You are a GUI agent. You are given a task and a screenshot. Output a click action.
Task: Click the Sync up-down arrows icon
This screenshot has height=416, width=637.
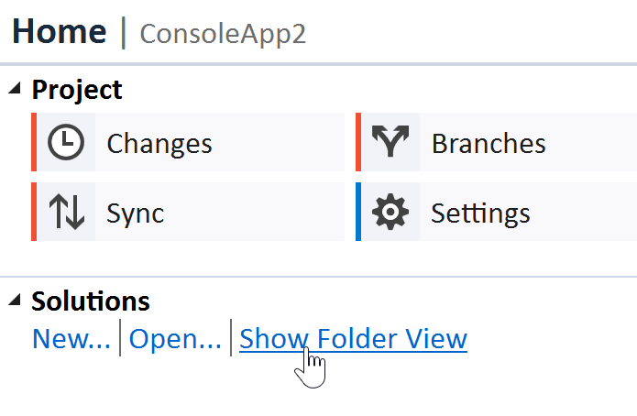(x=66, y=213)
